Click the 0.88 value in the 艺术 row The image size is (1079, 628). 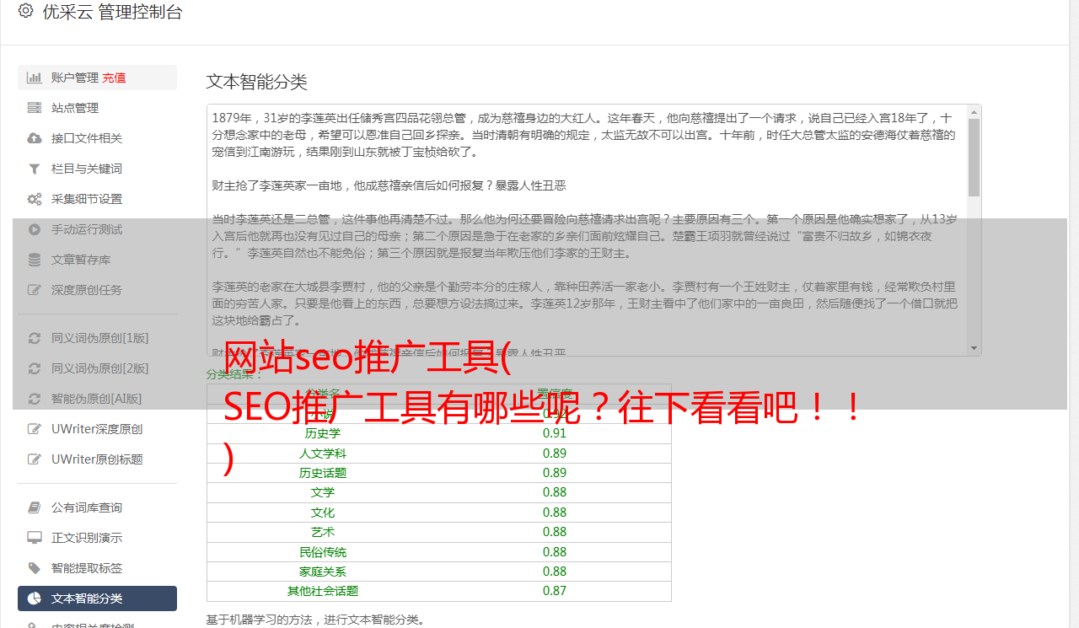click(x=555, y=532)
